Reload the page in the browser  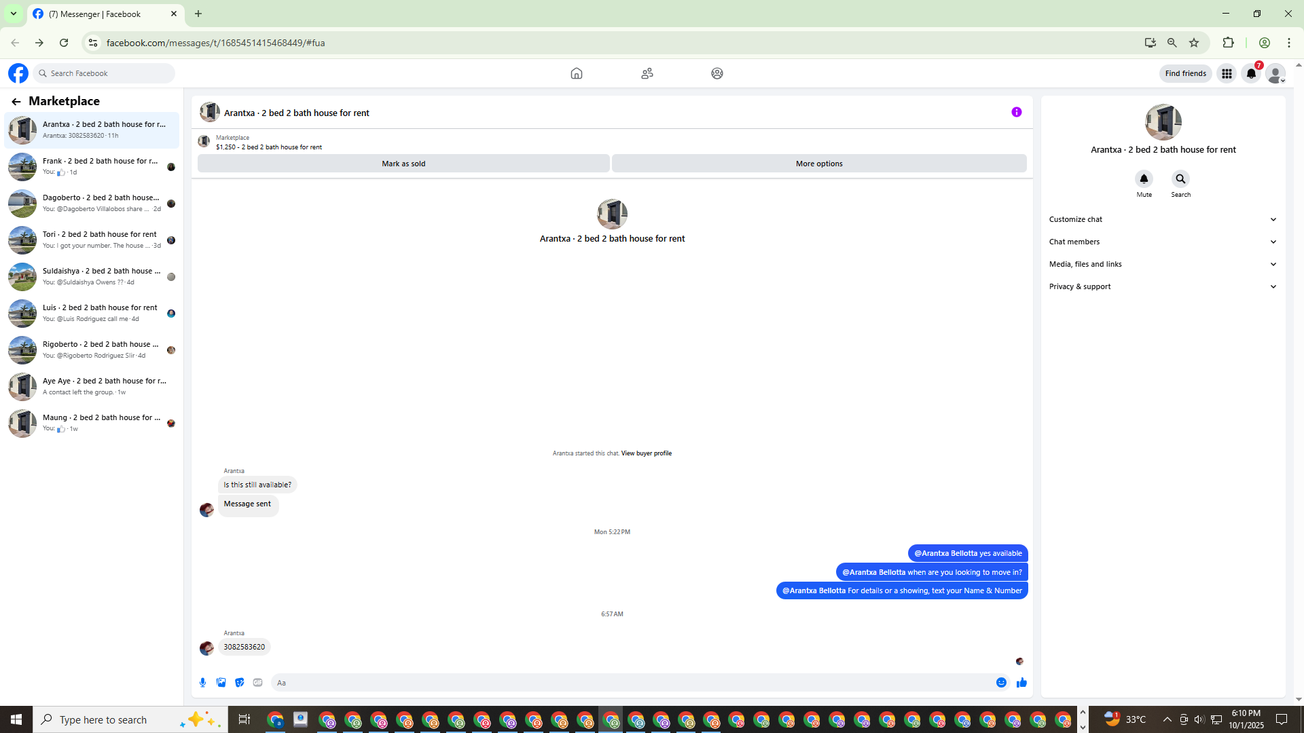[x=64, y=43]
